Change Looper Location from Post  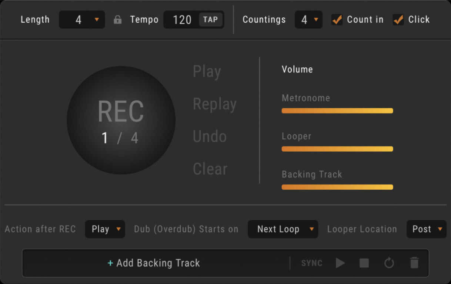[427, 229]
